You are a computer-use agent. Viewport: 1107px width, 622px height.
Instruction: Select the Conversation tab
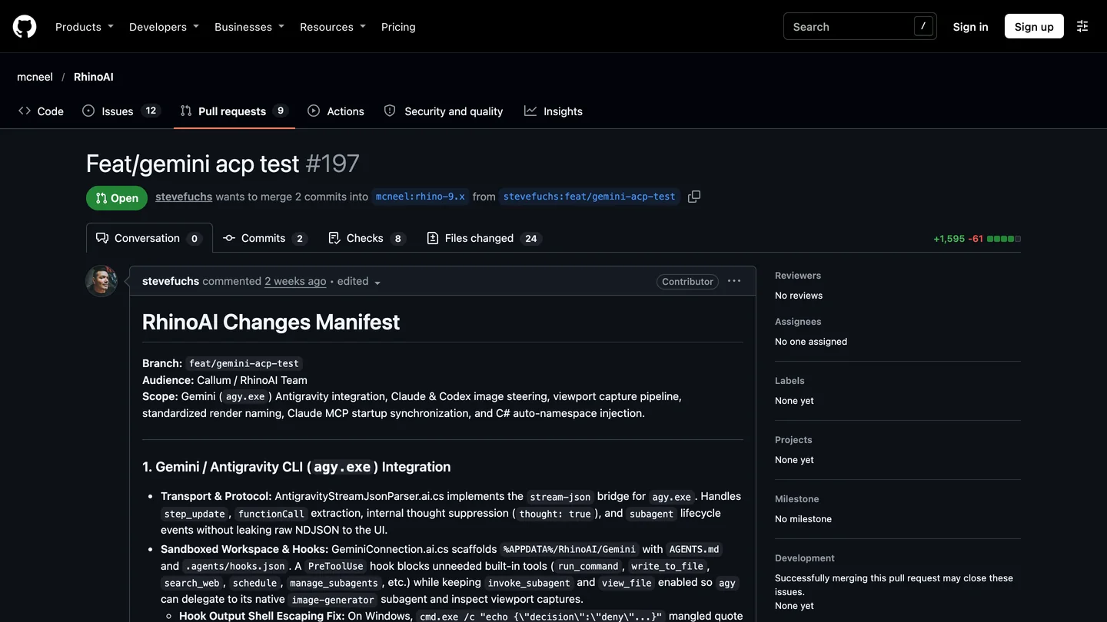pyautogui.click(x=149, y=238)
